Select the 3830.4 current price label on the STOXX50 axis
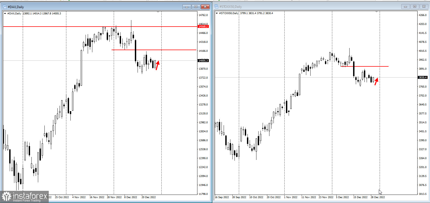430x203 pixels. 423,78
